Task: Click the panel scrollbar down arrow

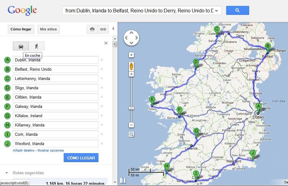Action: pyautogui.click(x=115, y=182)
